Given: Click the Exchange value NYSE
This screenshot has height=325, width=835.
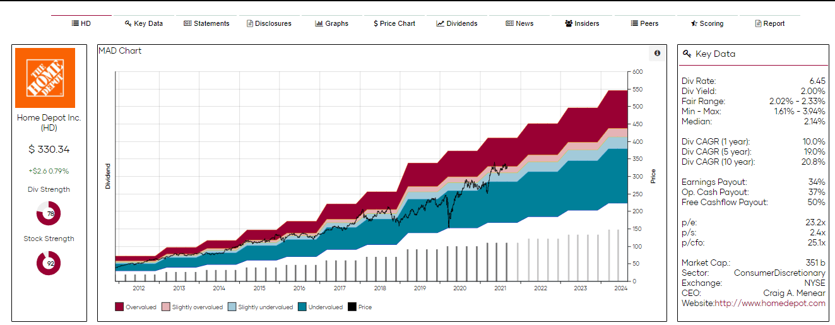Looking at the screenshot, I should 815,283.
